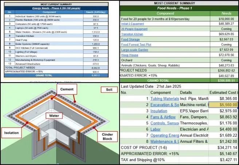
Task: Select the $40,027.89 error cell
Action: click(224, 76)
